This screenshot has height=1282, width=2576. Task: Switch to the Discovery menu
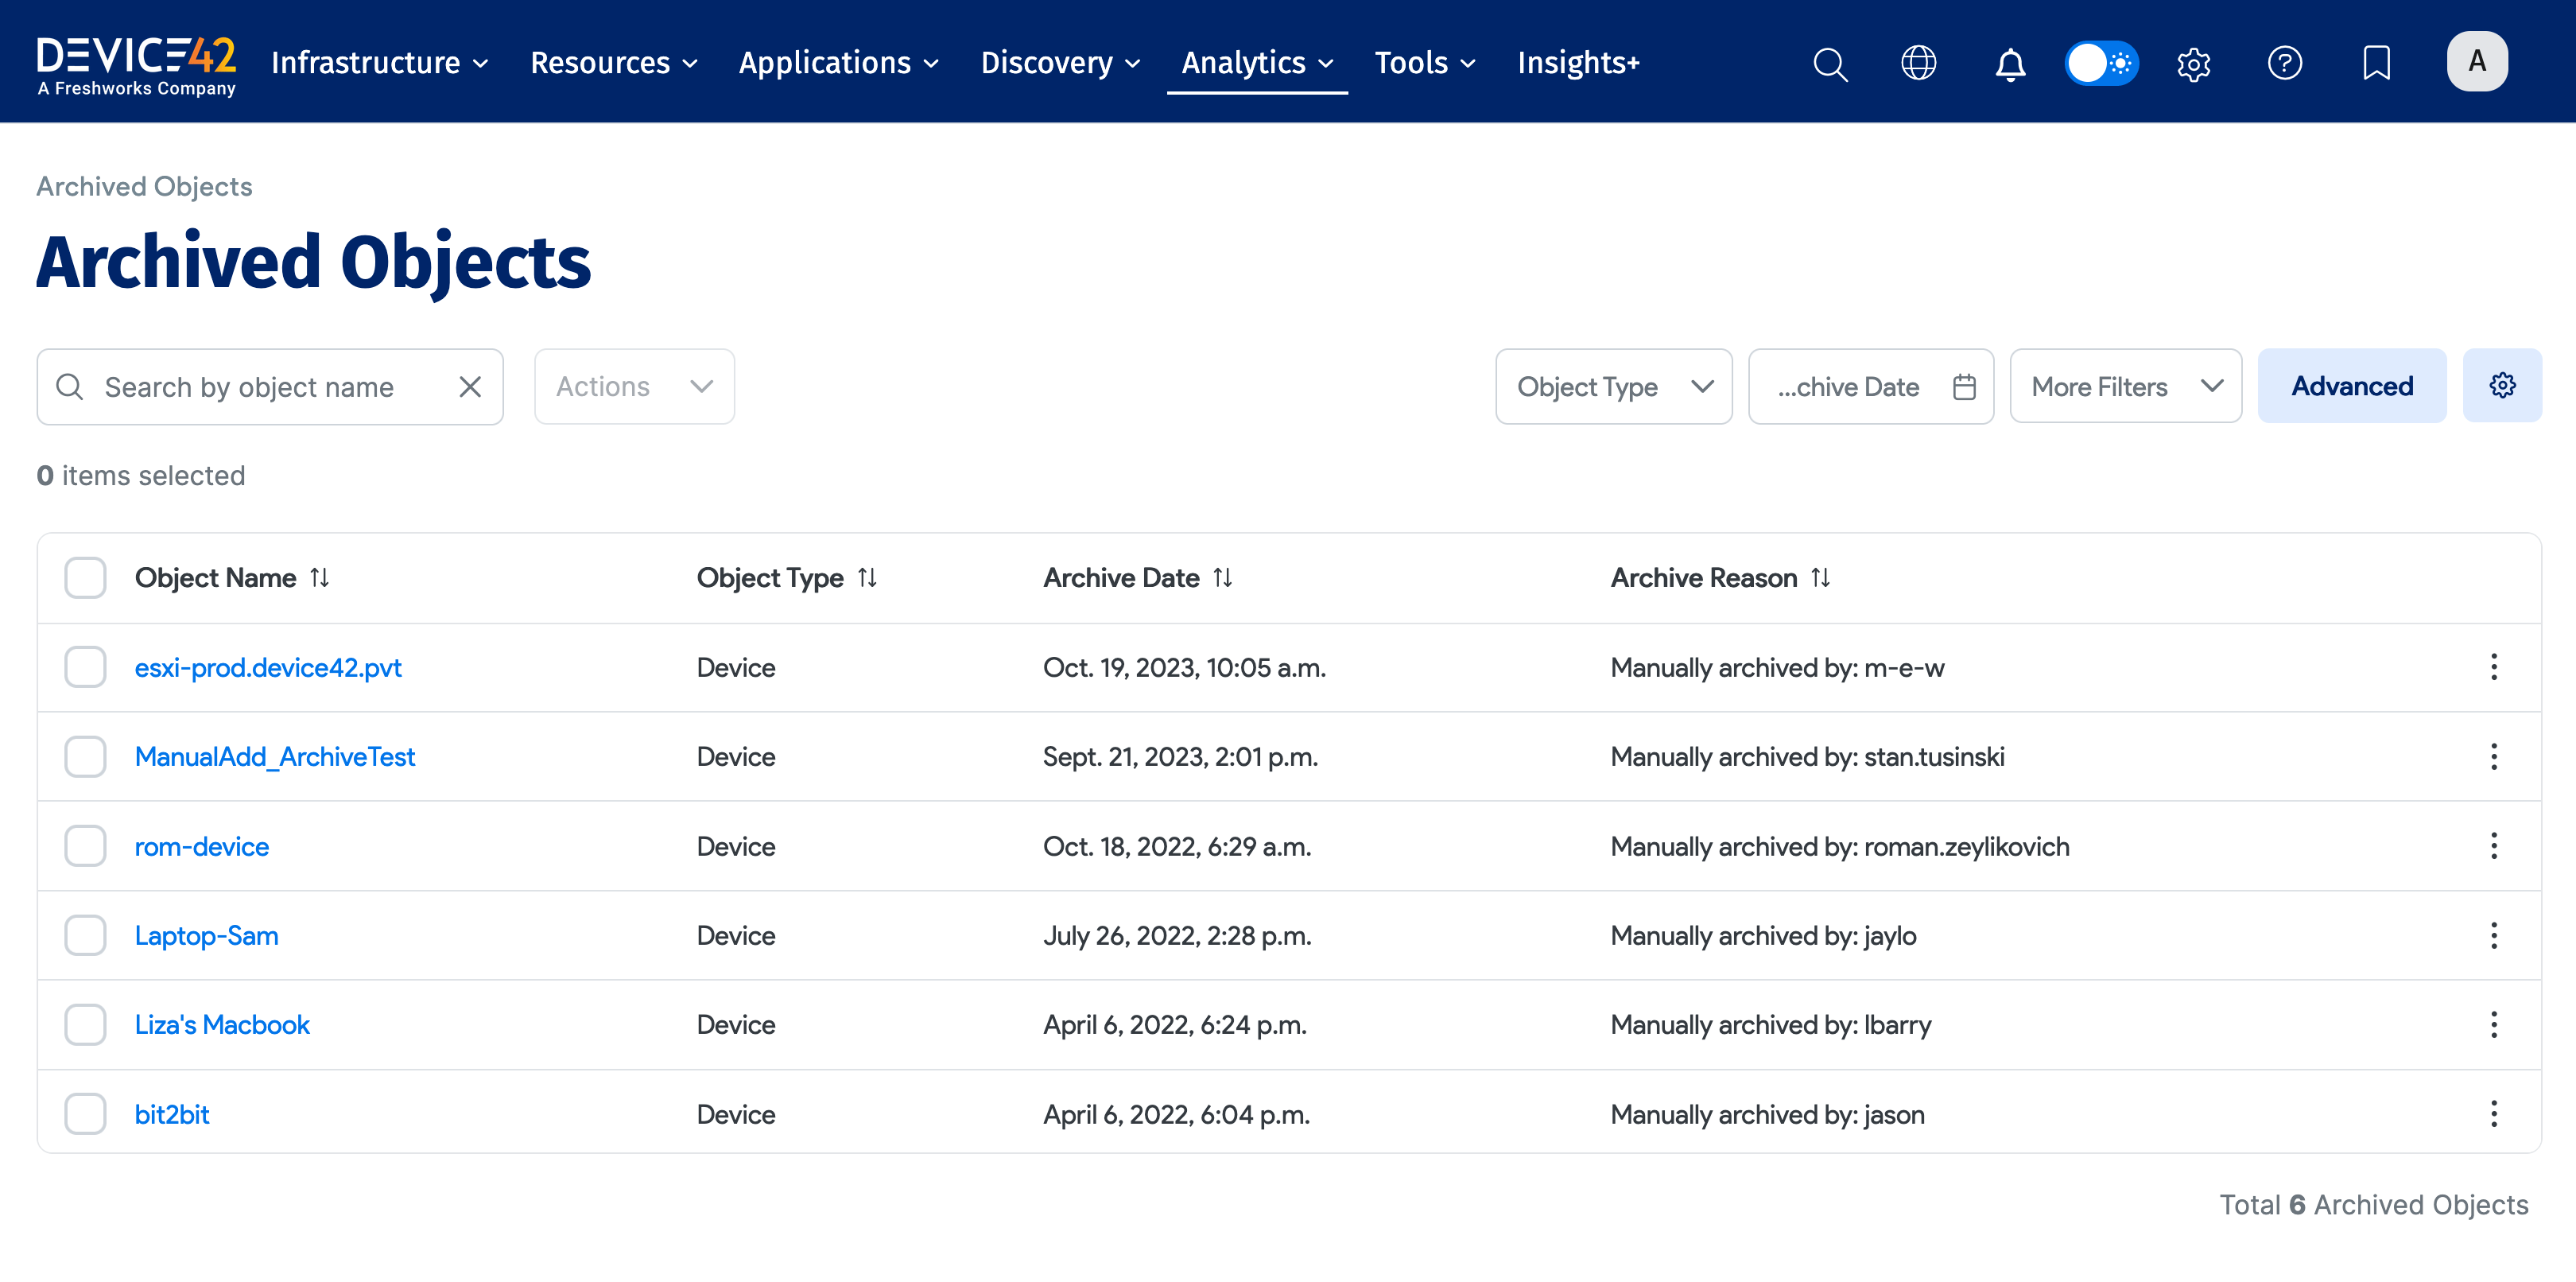tap(1059, 62)
